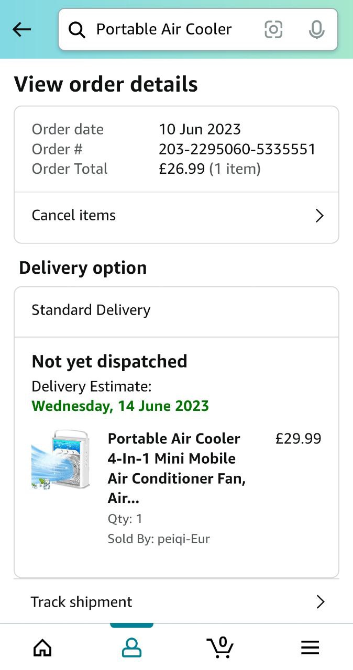Open the account profile tab icon
Viewport: 353px width, 670px height.
tap(131, 647)
